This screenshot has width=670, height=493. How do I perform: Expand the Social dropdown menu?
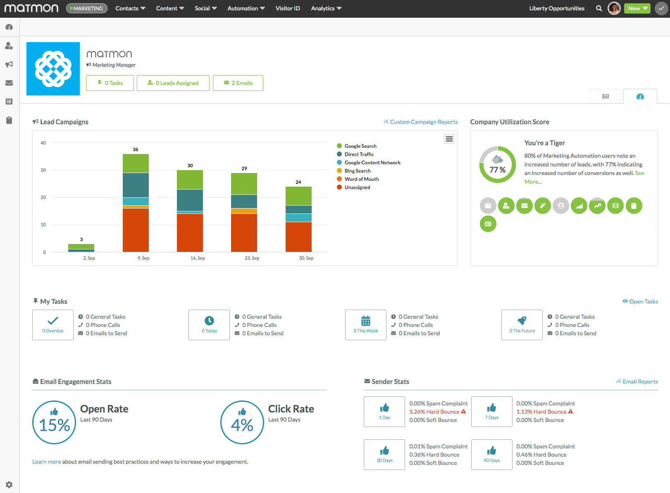tap(205, 8)
